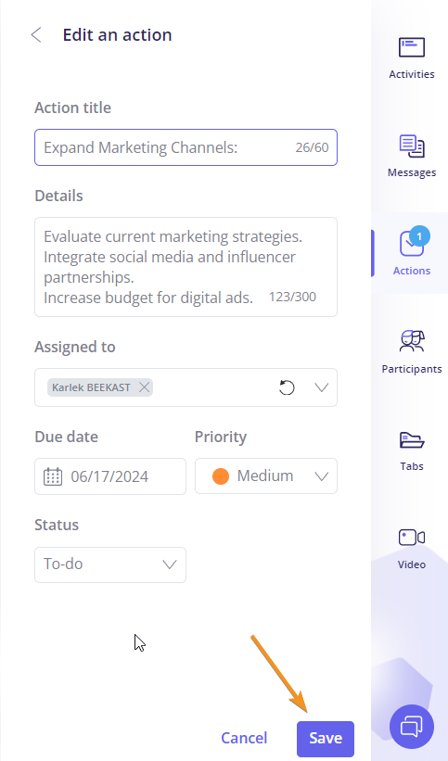Open the Priority Medium dropdown
Viewport: 448px width, 761px height.
(x=266, y=476)
